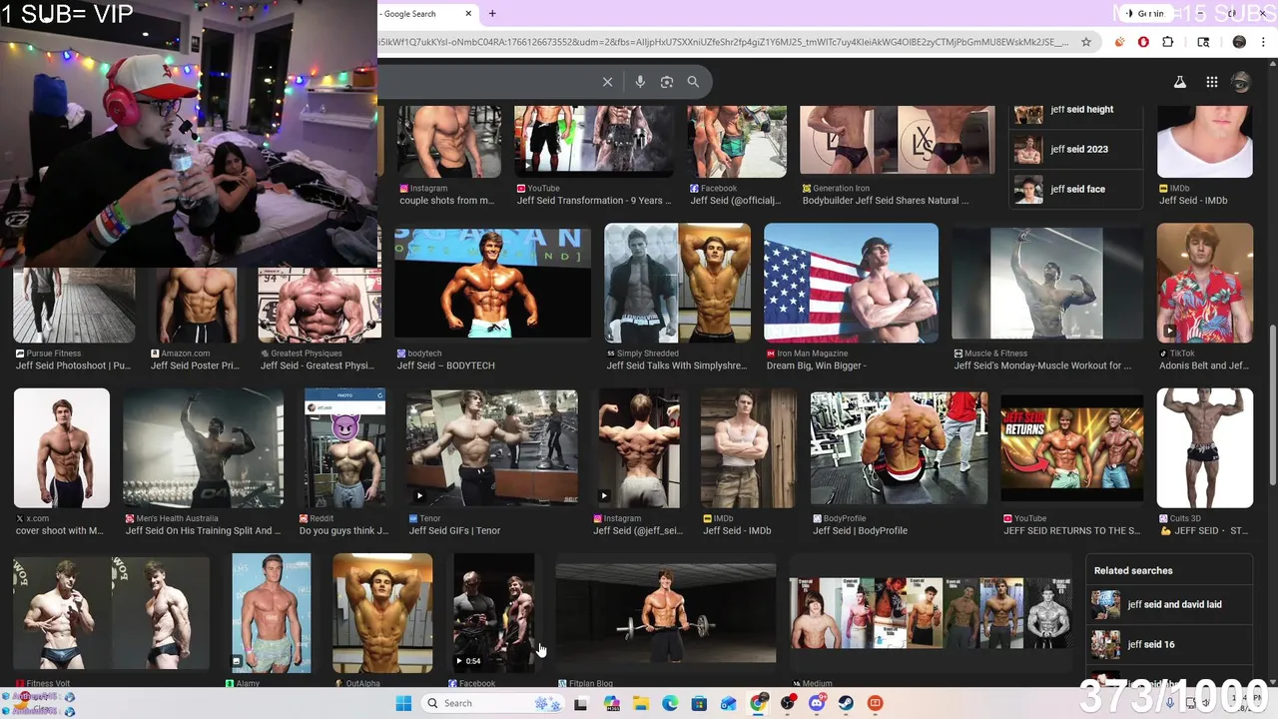Click the taskbar Search box
This screenshot has width=1278, height=719.
493,703
